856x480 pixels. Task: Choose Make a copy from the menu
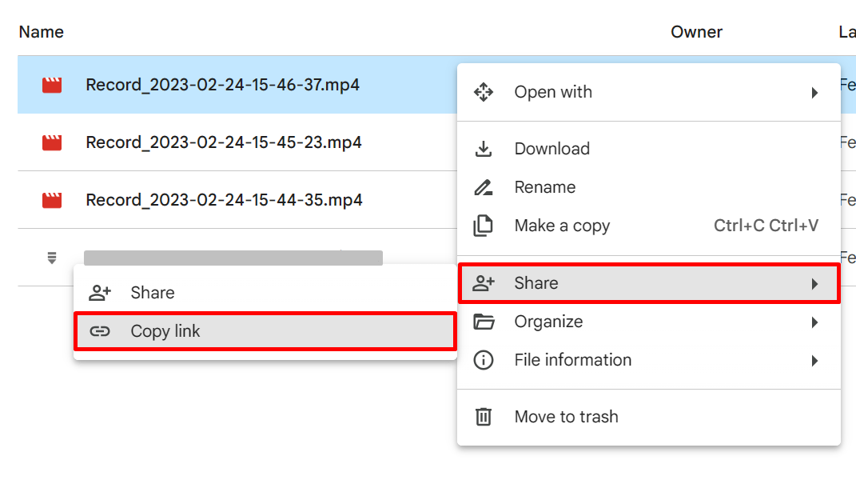pos(562,226)
